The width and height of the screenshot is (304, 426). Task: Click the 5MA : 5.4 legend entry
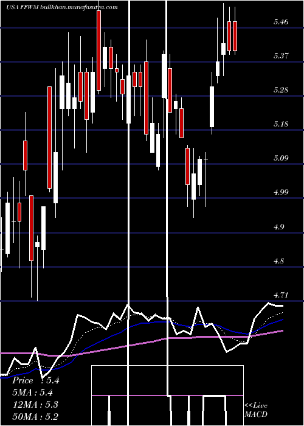(x=32, y=393)
